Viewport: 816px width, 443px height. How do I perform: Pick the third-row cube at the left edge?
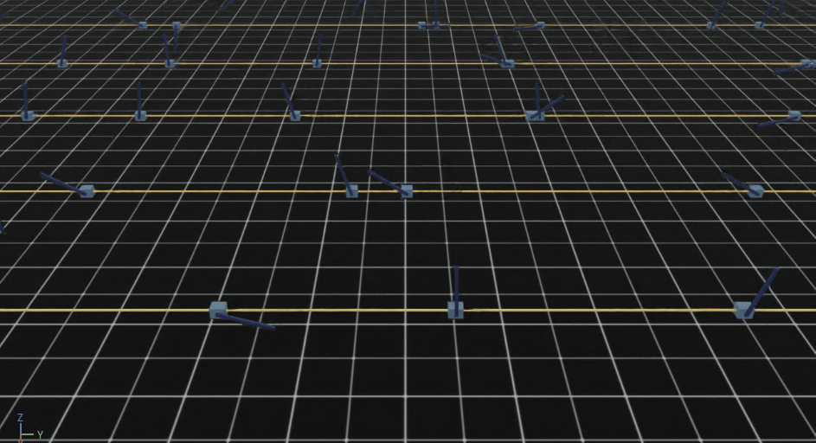point(28,115)
